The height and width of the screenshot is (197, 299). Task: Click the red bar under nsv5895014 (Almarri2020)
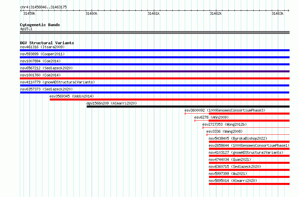(x=249, y=184)
